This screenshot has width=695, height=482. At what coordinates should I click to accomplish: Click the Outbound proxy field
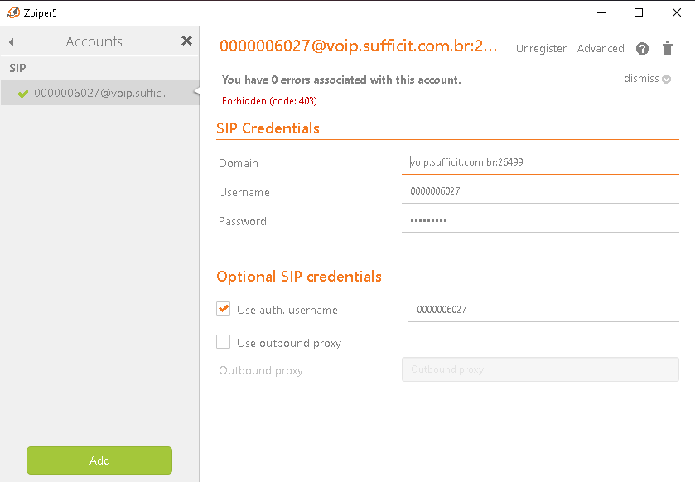pyautogui.click(x=539, y=369)
